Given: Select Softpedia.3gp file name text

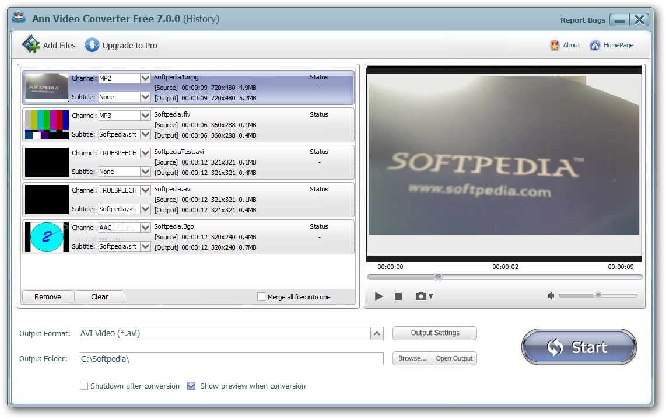Looking at the screenshot, I should [174, 226].
